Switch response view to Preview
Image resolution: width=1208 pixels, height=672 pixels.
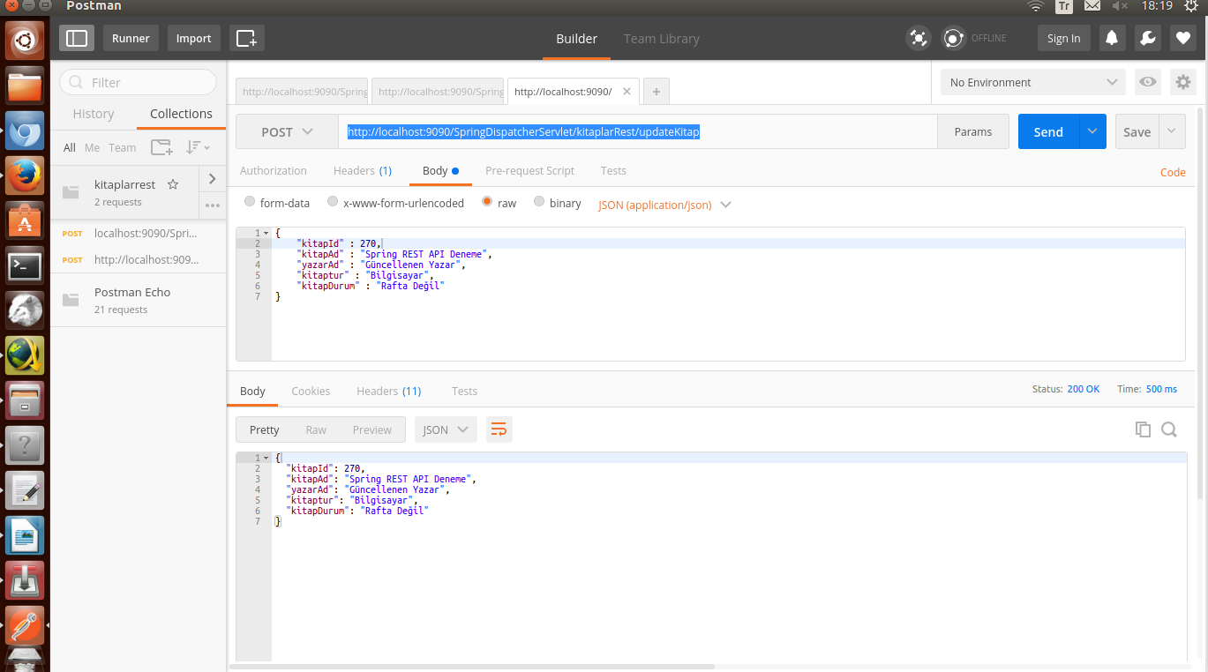pyautogui.click(x=372, y=429)
